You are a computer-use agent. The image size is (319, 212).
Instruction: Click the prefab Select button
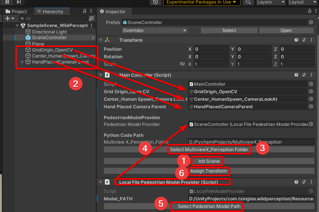(229, 30)
